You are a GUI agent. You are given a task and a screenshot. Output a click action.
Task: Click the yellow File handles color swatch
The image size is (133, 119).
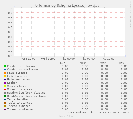pyautogui.click(x=5, y=76)
